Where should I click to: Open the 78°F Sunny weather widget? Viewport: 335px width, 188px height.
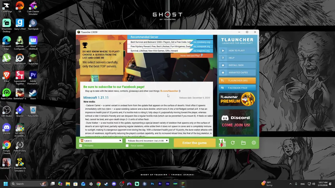267,184
